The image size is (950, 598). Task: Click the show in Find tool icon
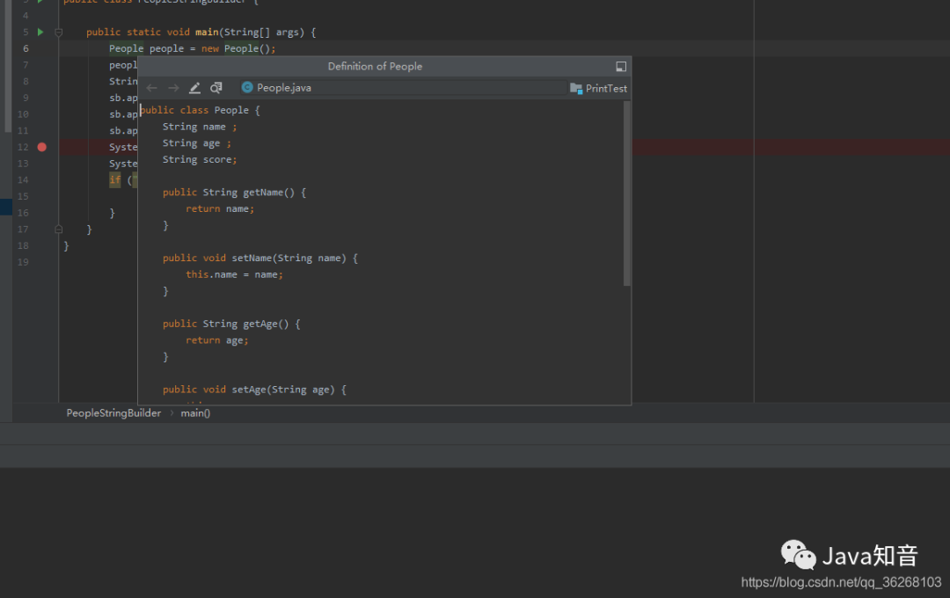[x=216, y=89]
